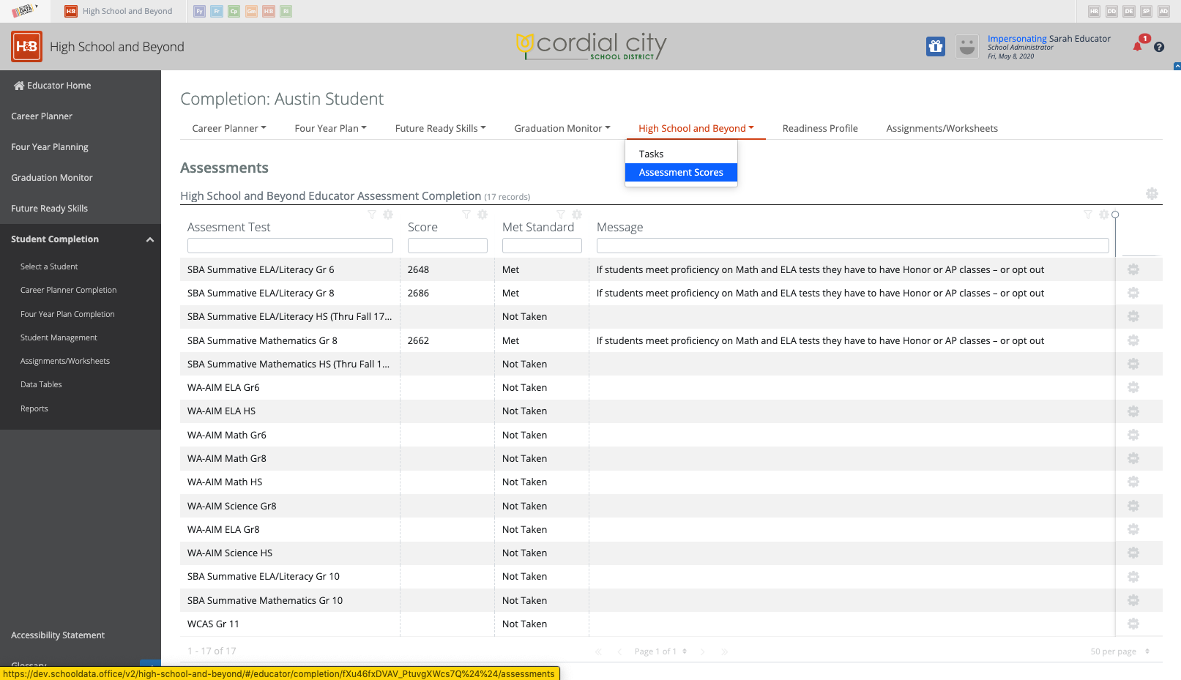Toggle the High School and Beyond dropdown tab
This screenshot has height=680, width=1181.
696,128
